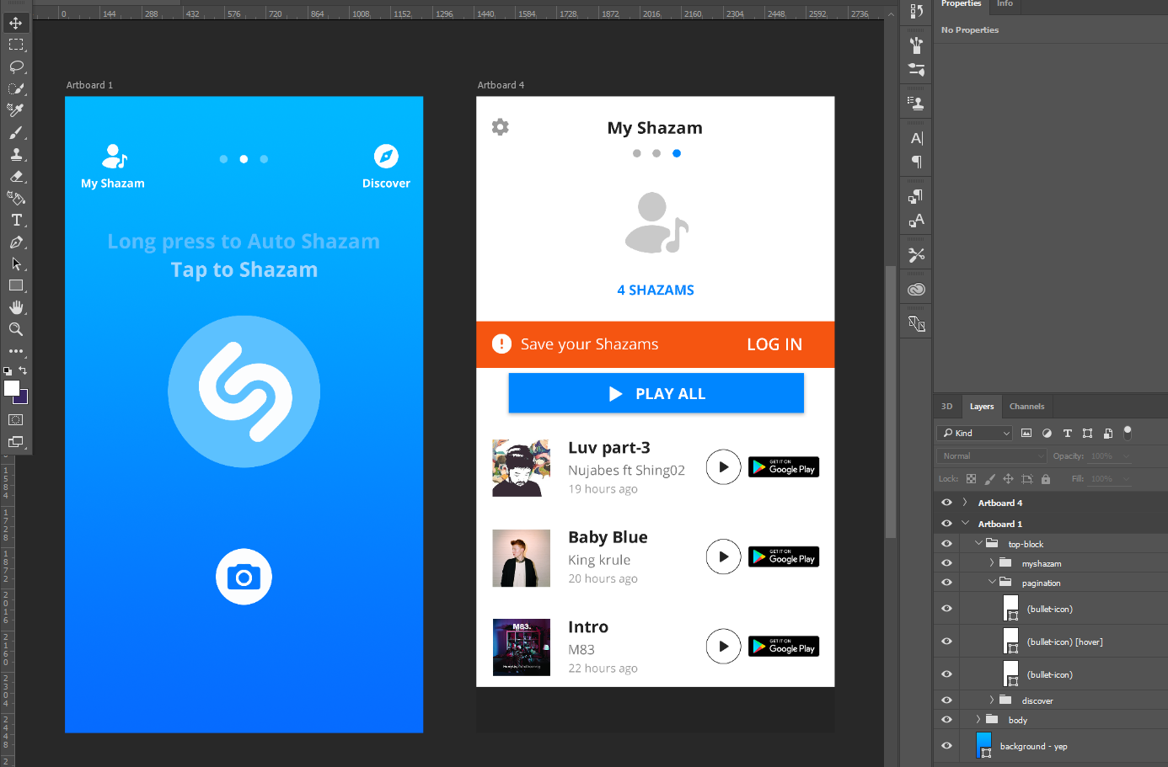Screen dimensions: 1168x767
Task: Switch to the Info tab
Action: (x=1005, y=4)
